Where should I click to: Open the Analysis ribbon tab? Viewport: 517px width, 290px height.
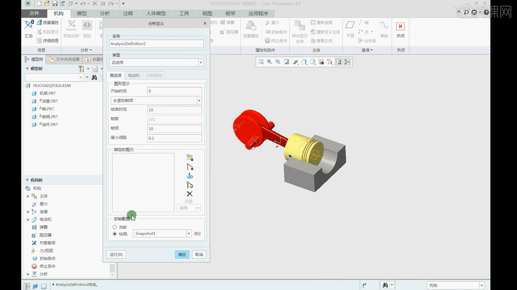pyautogui.click(x=105, y=13)
